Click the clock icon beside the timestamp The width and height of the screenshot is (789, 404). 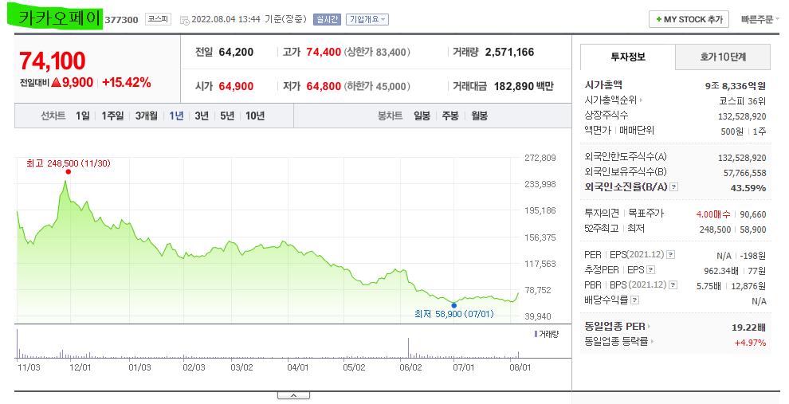click(x=185, y=20)
